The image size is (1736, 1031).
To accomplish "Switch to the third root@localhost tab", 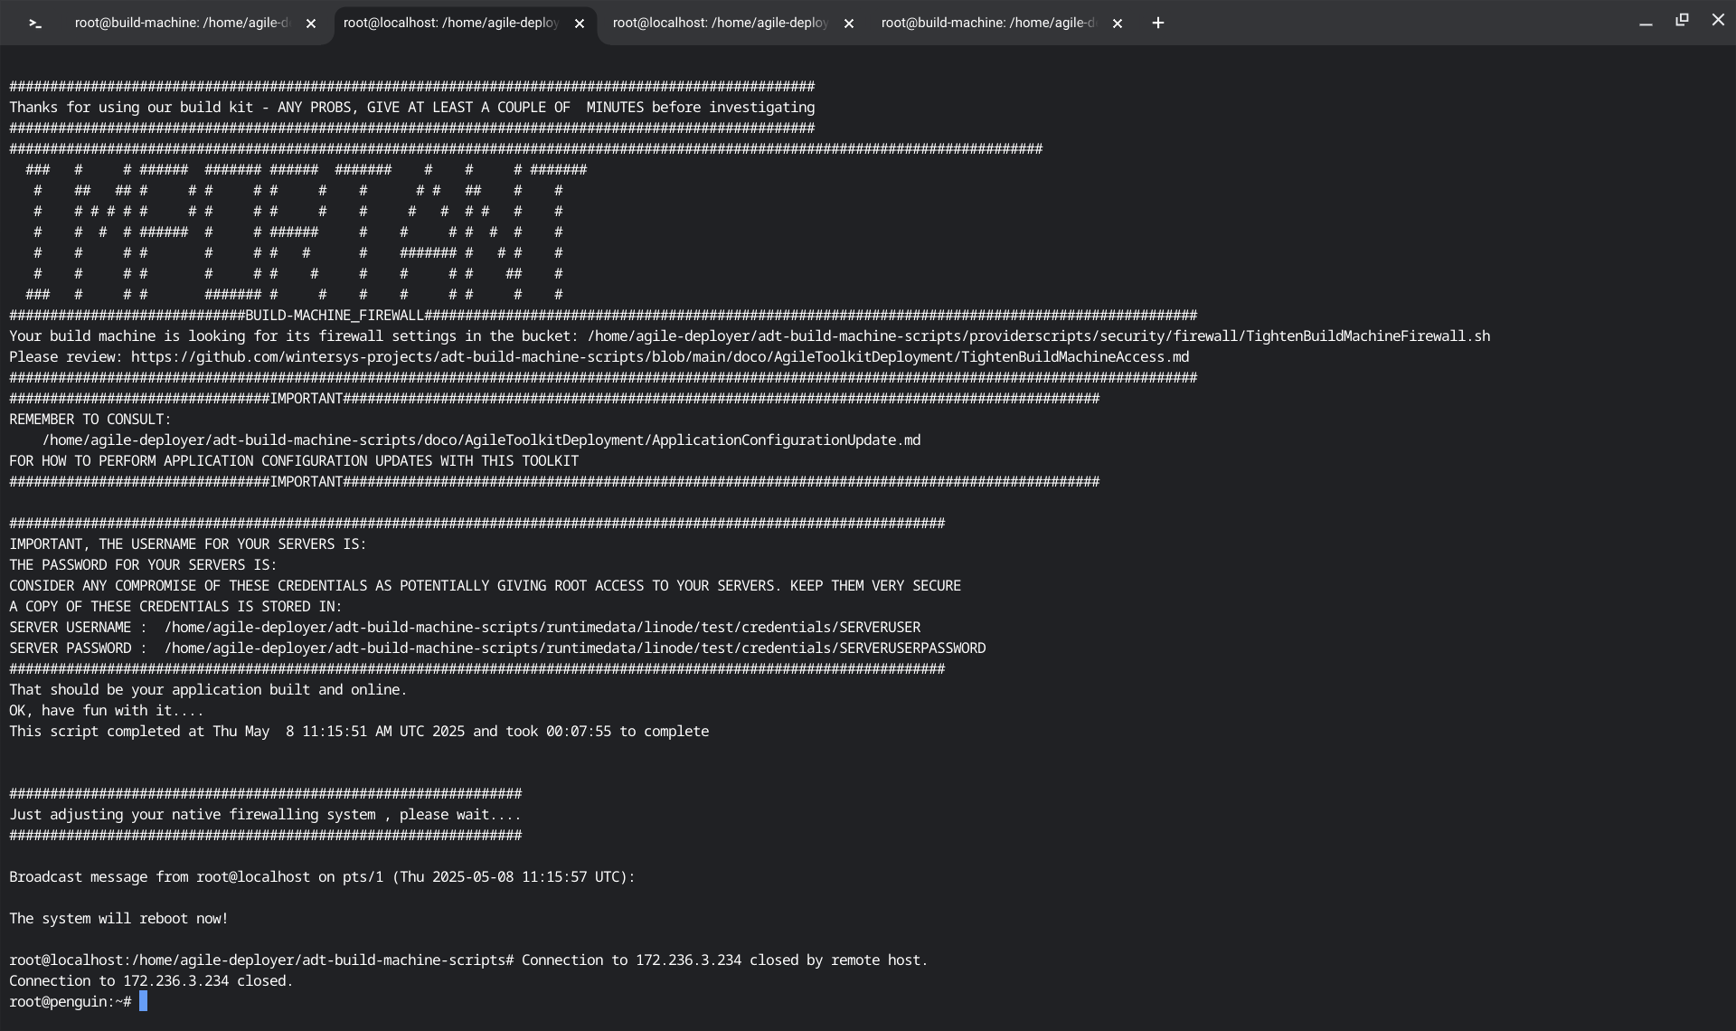I will [720, 24].
